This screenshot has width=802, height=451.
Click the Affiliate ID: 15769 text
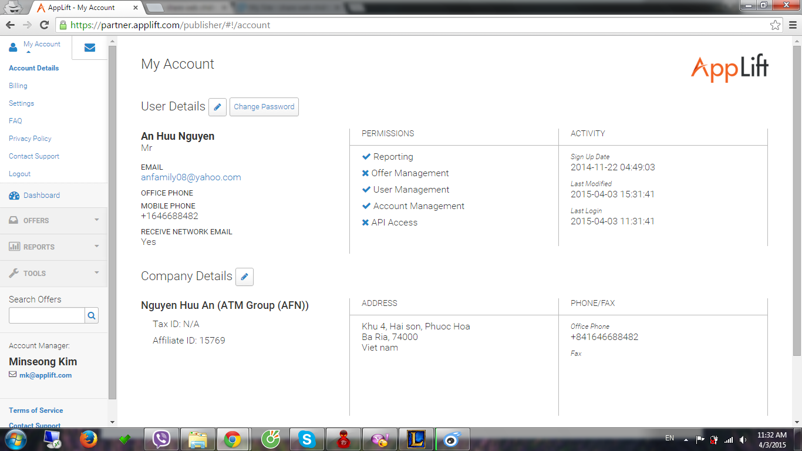[x=189, y=341]
